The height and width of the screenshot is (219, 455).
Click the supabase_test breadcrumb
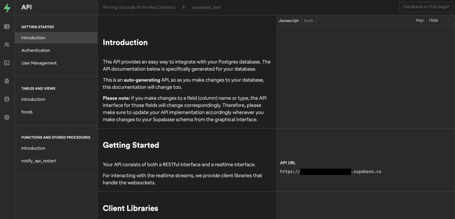[x=206, y=7]
